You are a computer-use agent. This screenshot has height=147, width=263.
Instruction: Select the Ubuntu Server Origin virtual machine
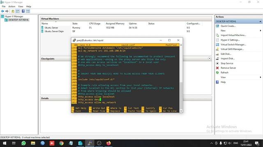(54, 31)
